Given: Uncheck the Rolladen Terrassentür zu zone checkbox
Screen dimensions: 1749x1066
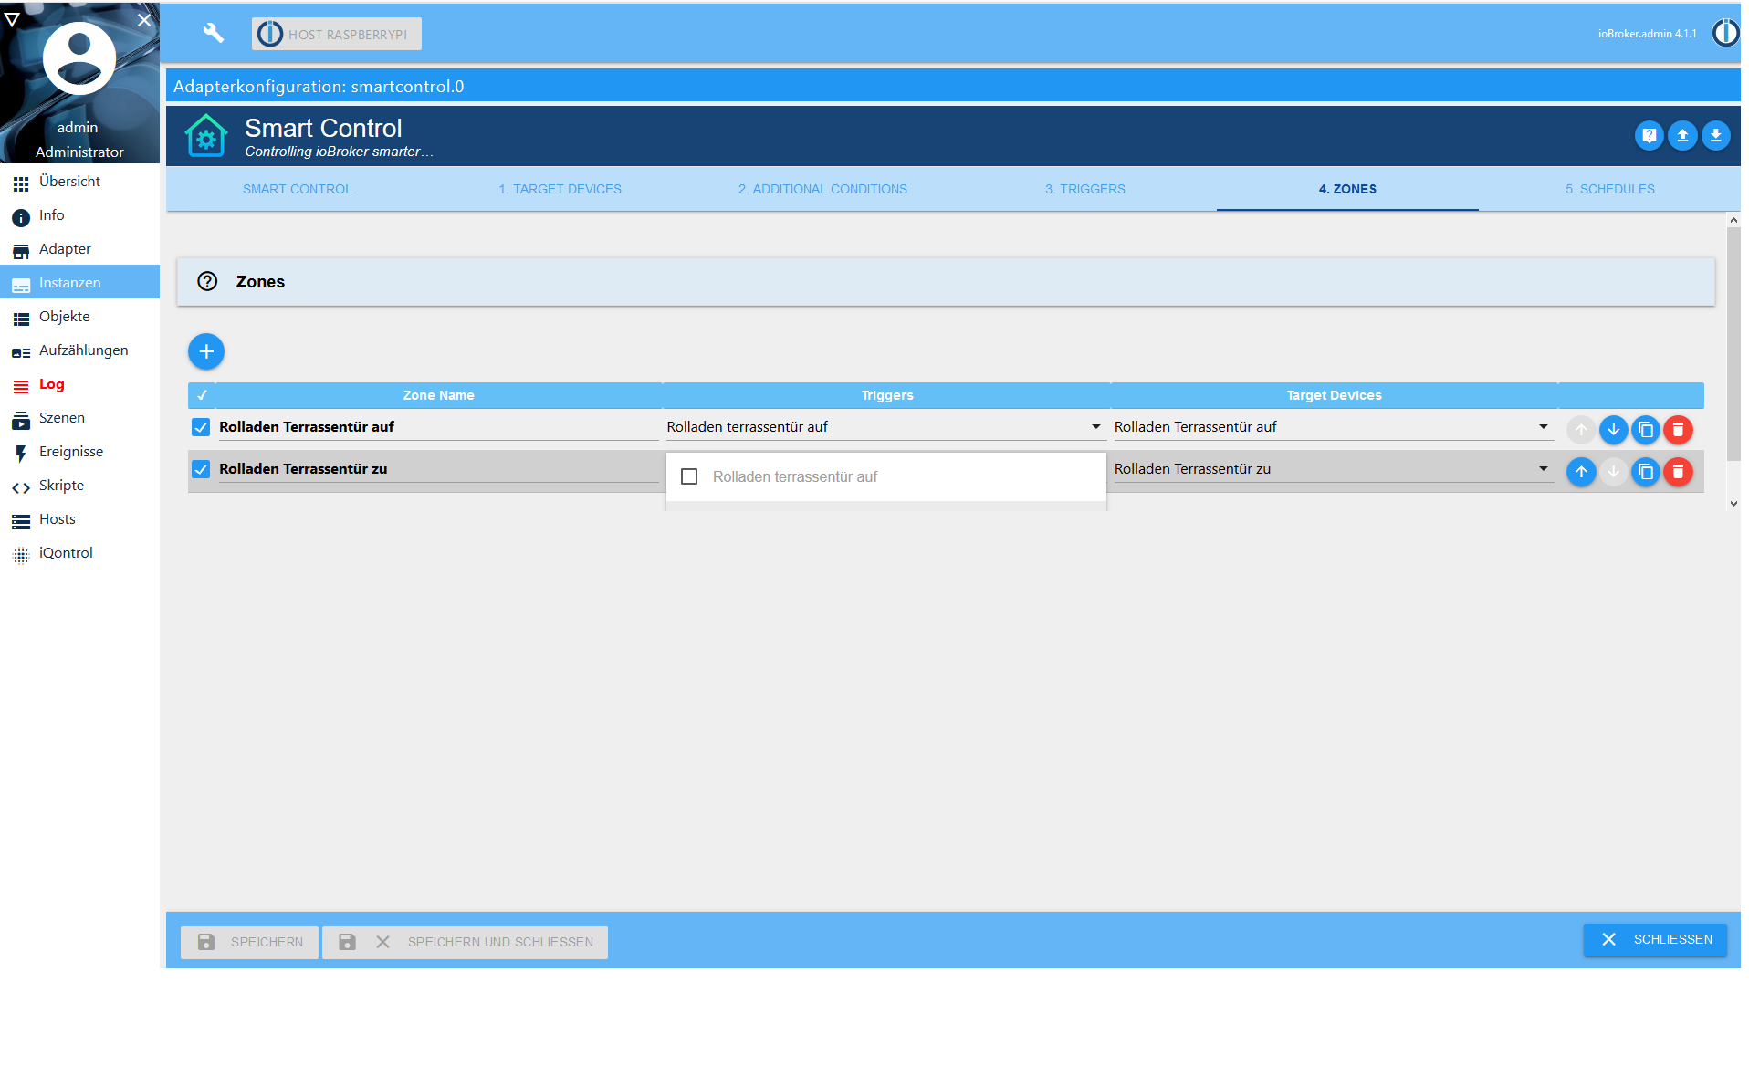Looking at the screenshot, I should [201, 469].
